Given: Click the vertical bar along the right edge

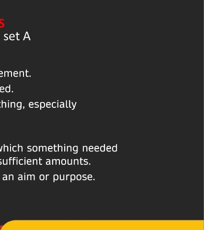Looking at the screenshot, I should (x=204, y=110).
